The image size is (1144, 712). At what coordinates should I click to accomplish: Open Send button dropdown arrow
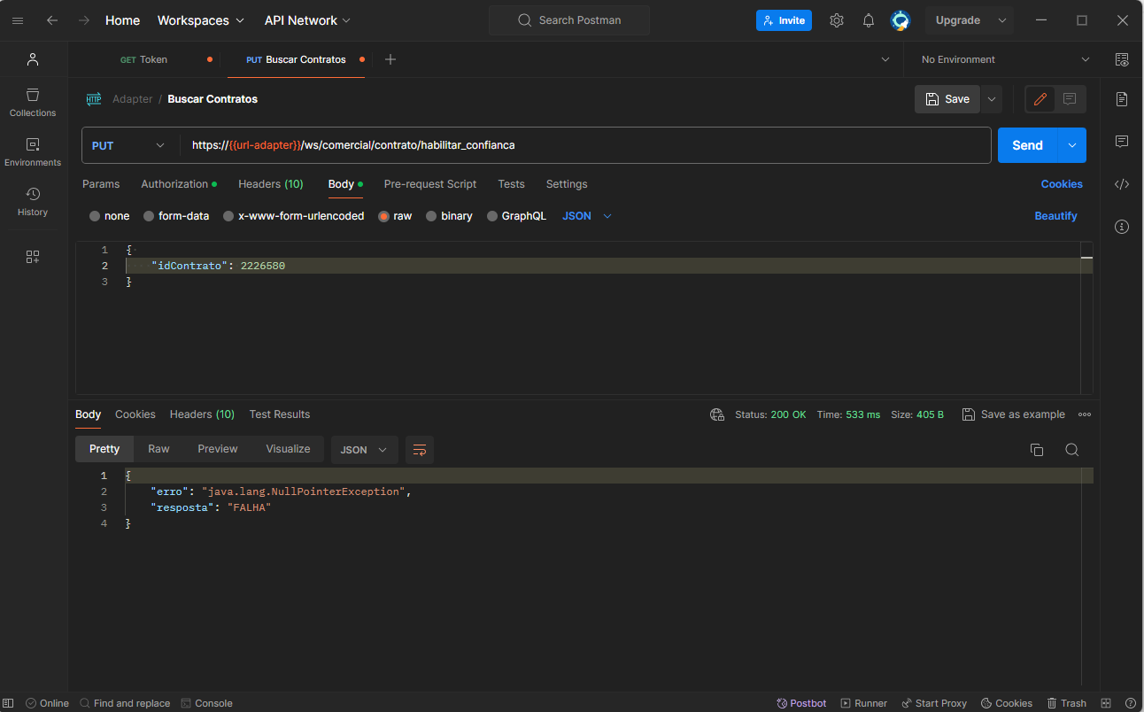[1072, 145]
